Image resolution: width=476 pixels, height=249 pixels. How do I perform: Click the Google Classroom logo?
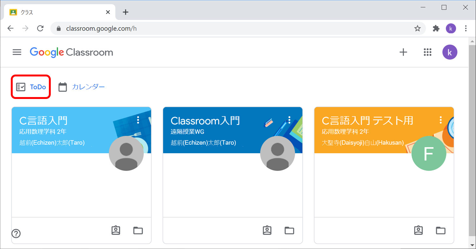point(71,52)
